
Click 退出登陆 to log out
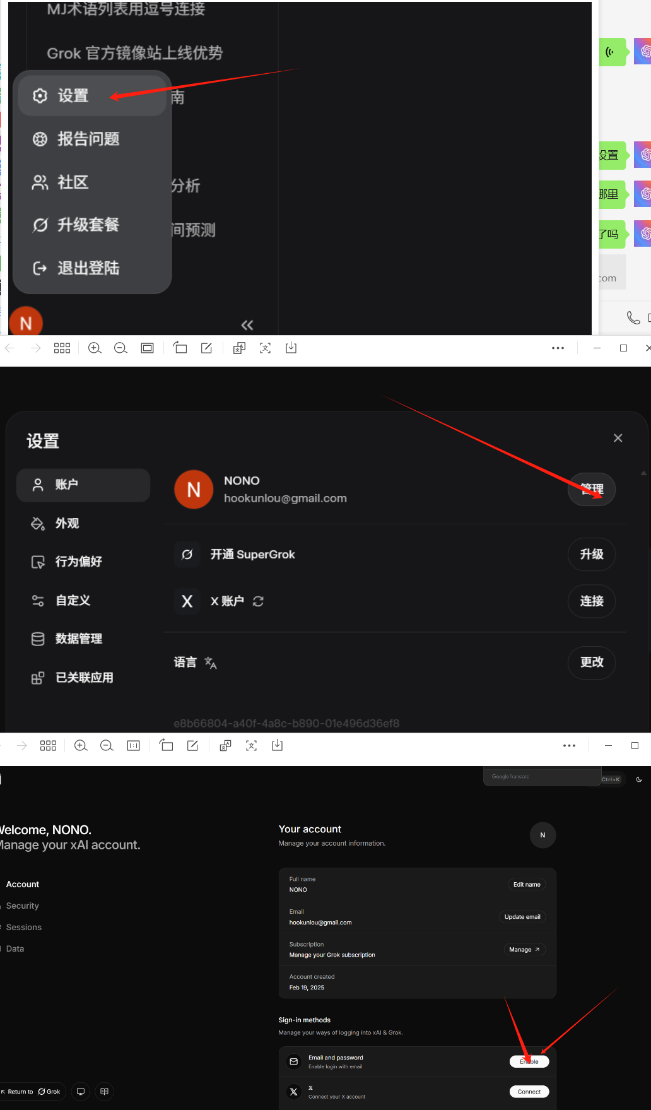pyautogui.click(x=88, y=268)
